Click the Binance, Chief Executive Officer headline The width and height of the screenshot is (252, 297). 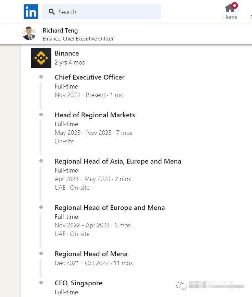78,39
